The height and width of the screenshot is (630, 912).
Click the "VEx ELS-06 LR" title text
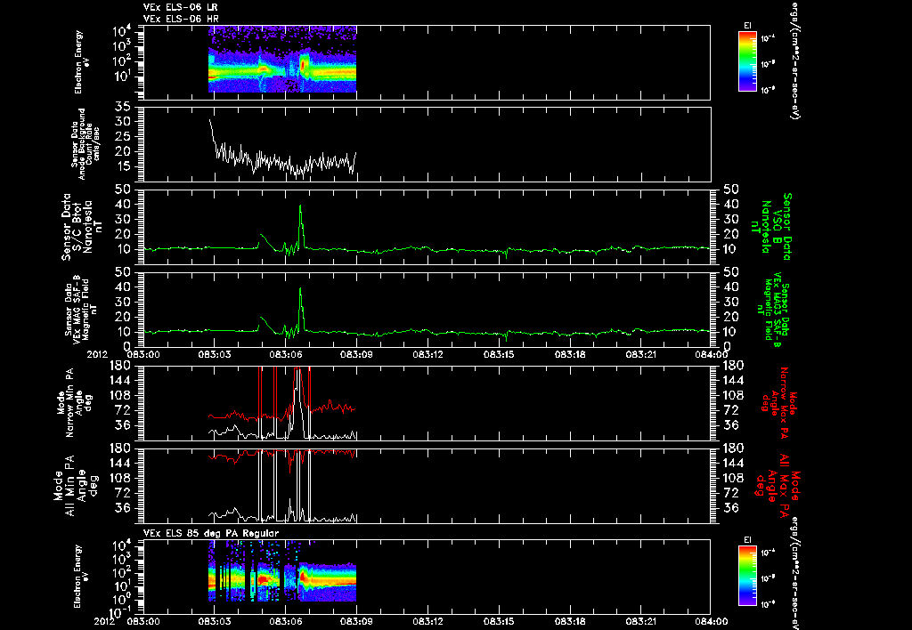[x=181, y=7]
